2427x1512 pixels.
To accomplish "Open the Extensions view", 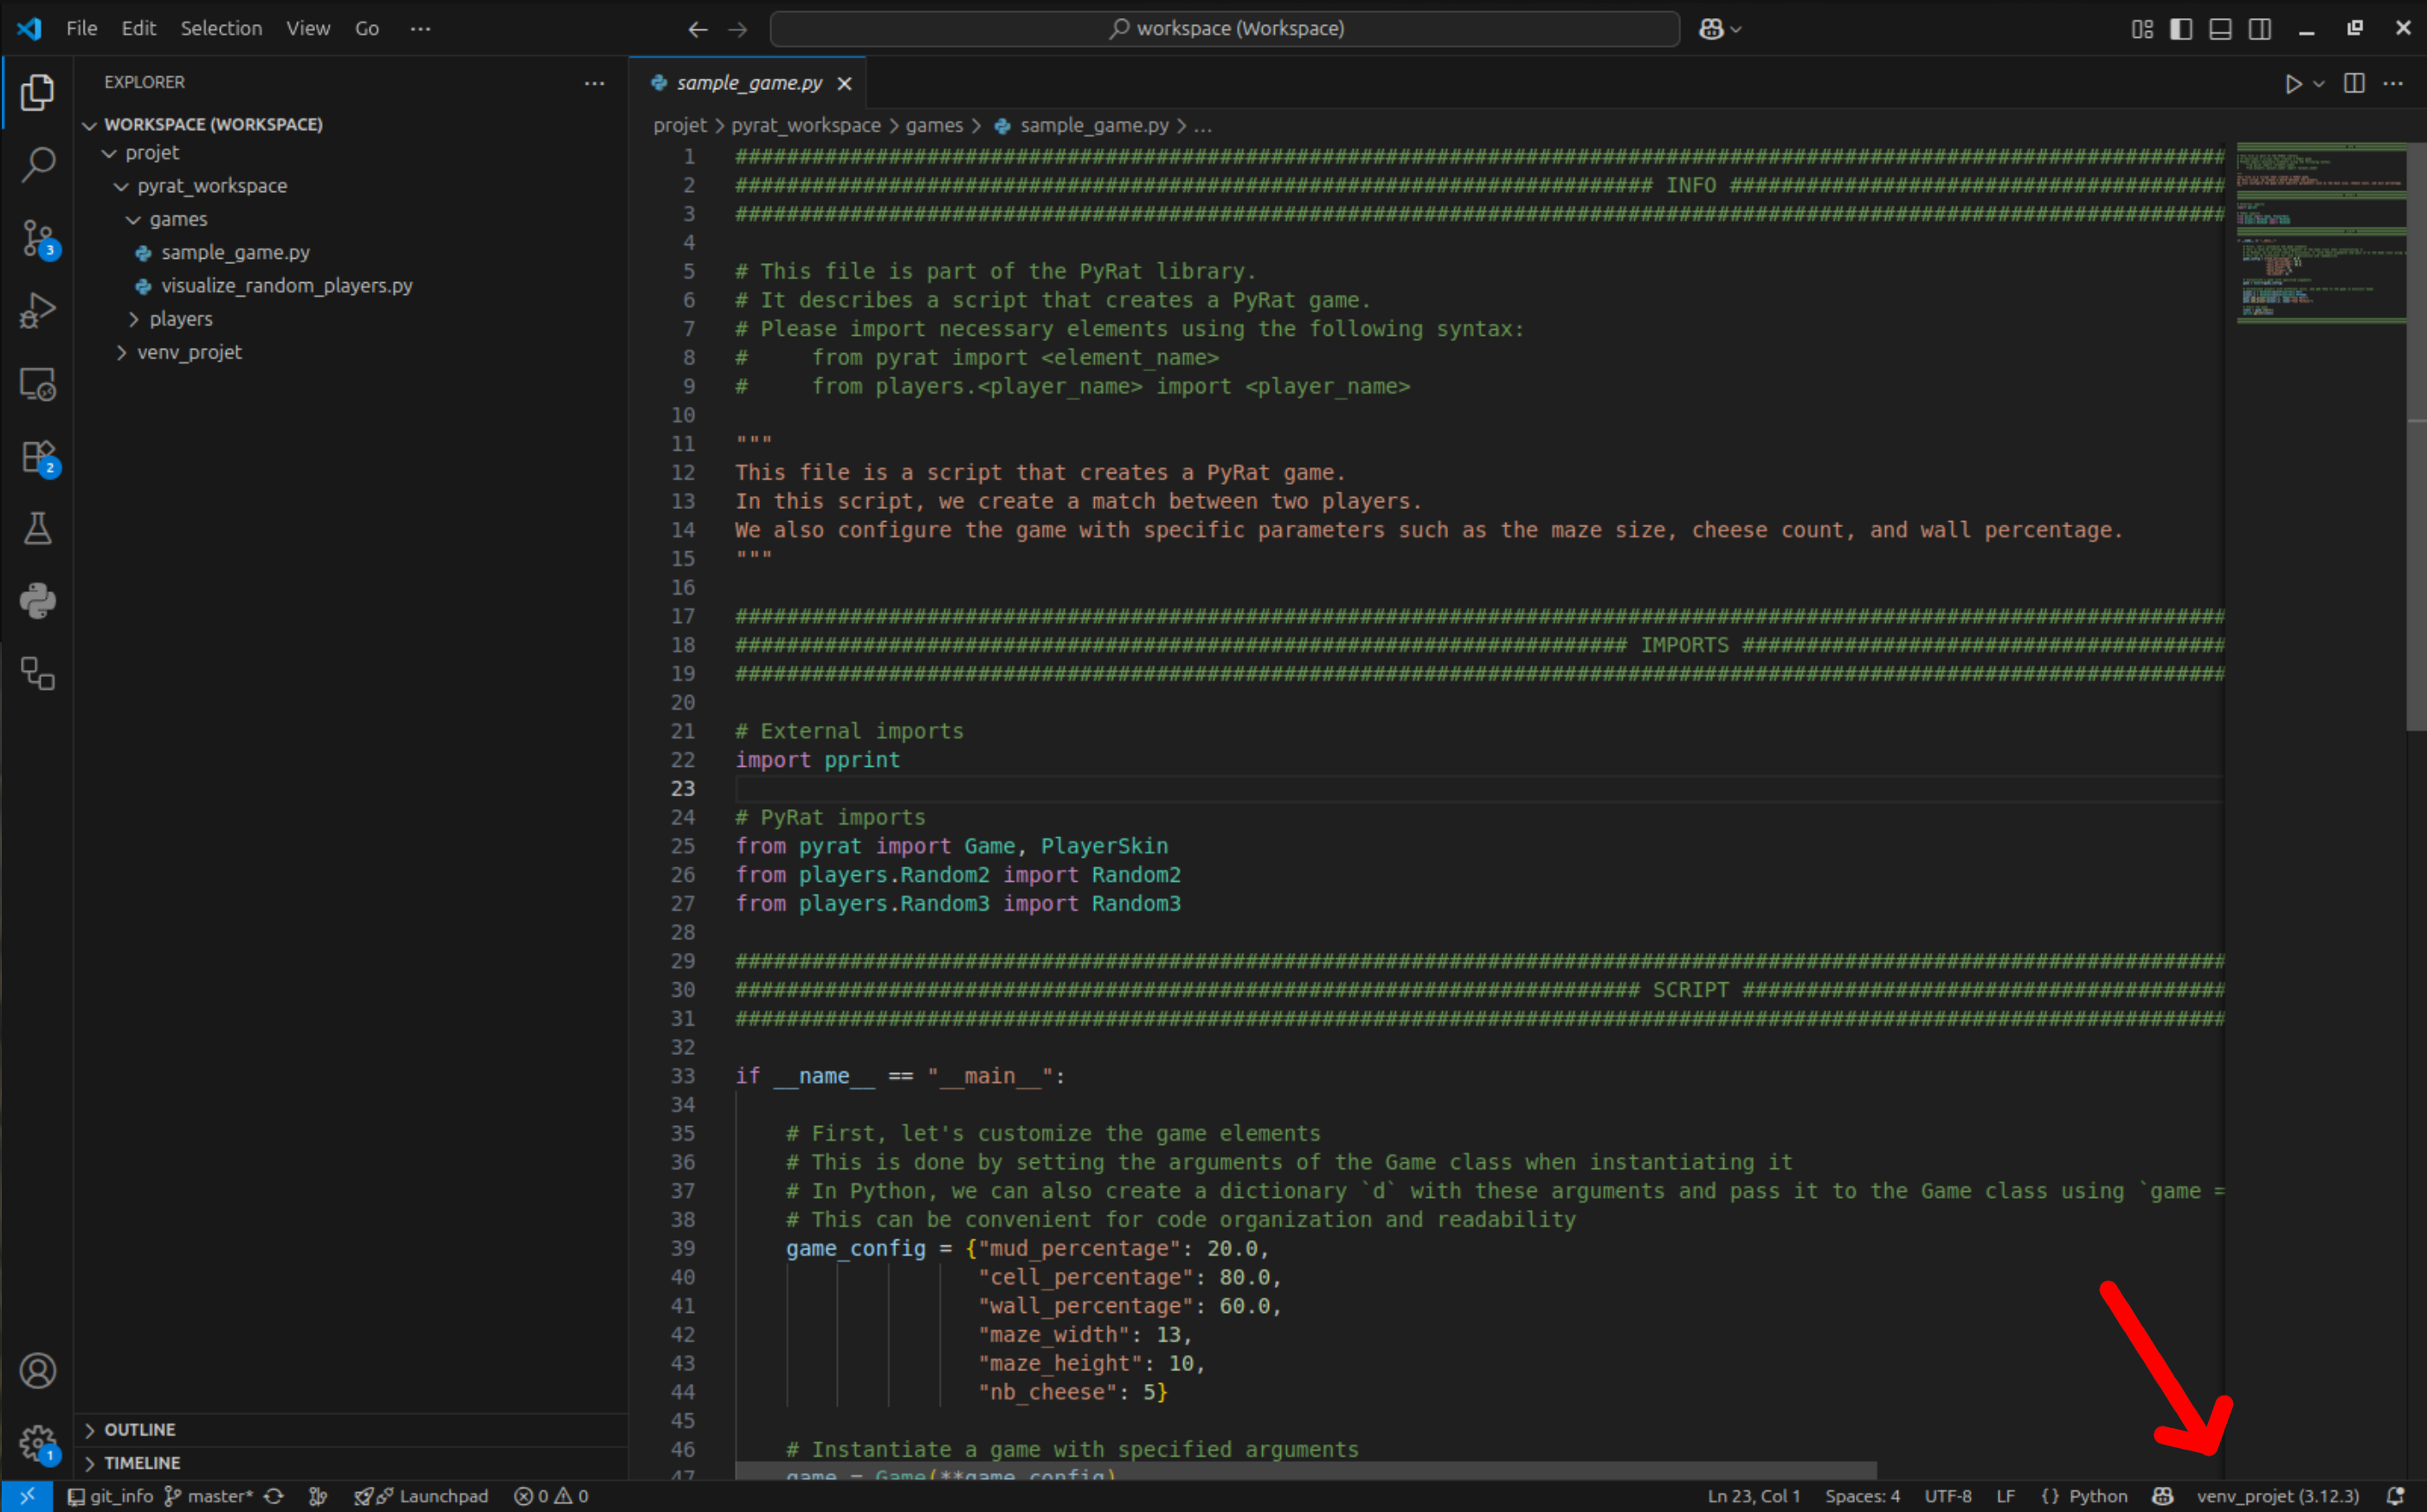I will pyautogui.click(x=37, y=457).
